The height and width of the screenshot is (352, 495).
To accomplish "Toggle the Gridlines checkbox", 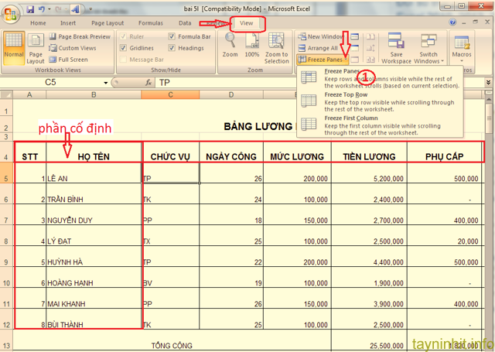I will (x=124, y=48).
